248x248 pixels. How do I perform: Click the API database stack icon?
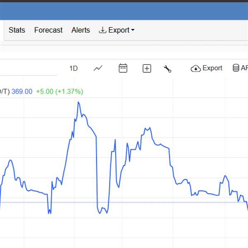point(236,68)
